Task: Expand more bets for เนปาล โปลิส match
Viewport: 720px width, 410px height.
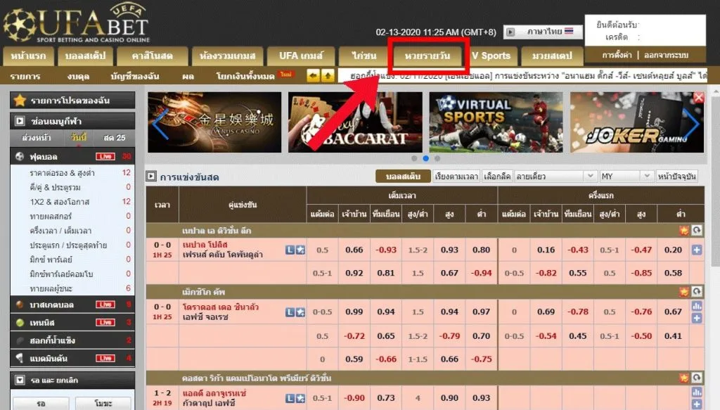Action: (697, 250)
